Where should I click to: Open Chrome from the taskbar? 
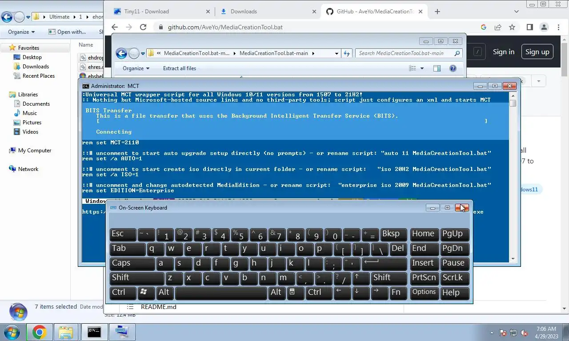[x=39, y=332]
